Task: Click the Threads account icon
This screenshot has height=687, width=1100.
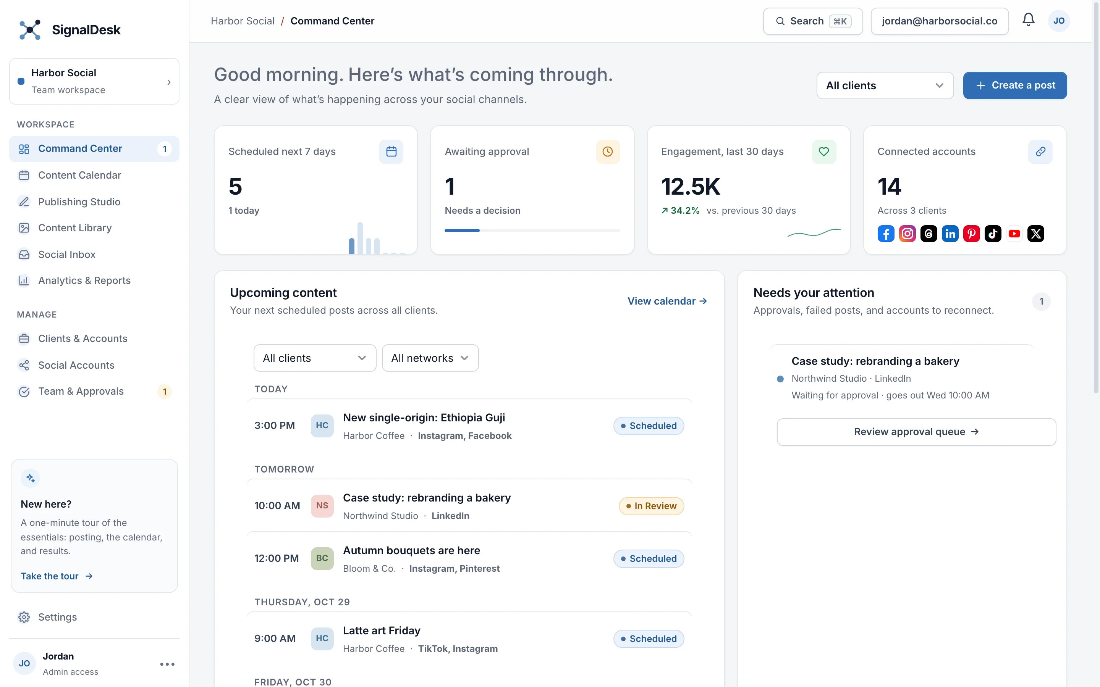Action: [929, 234]
